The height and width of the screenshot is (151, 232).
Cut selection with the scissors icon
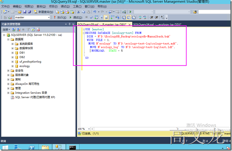click(79, 12)
